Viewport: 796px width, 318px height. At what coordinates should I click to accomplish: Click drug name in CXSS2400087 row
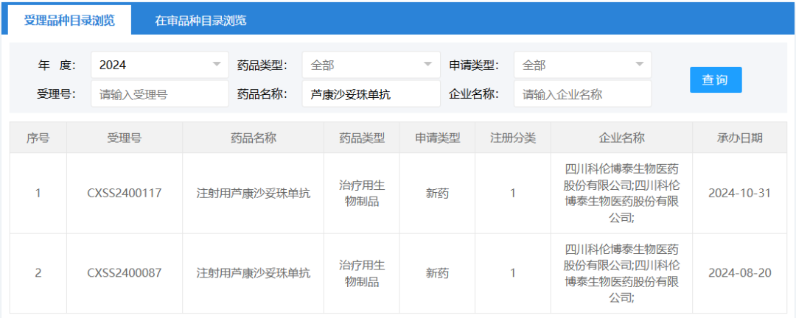254,273
